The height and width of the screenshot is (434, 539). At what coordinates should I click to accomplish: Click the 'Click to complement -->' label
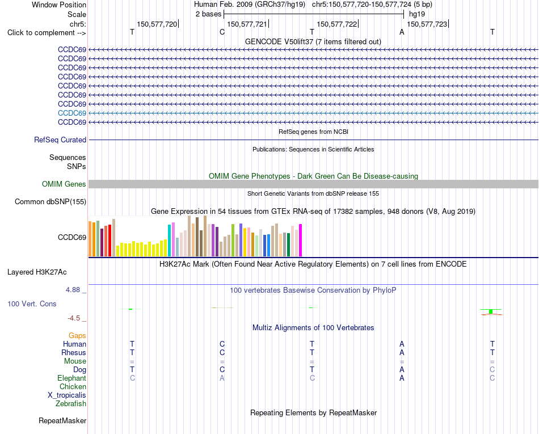[47, 33]
